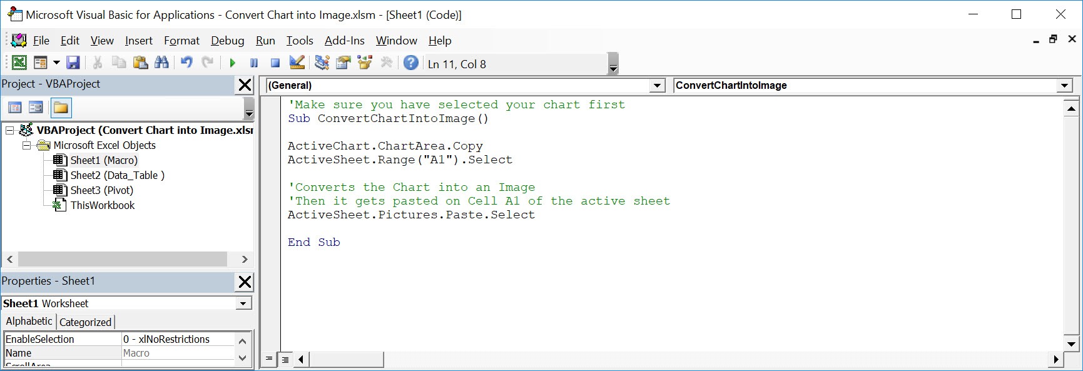This screenshot has height=371, width=1083.
Task: Open the Tools menu
Action: (x=300, y=41)
